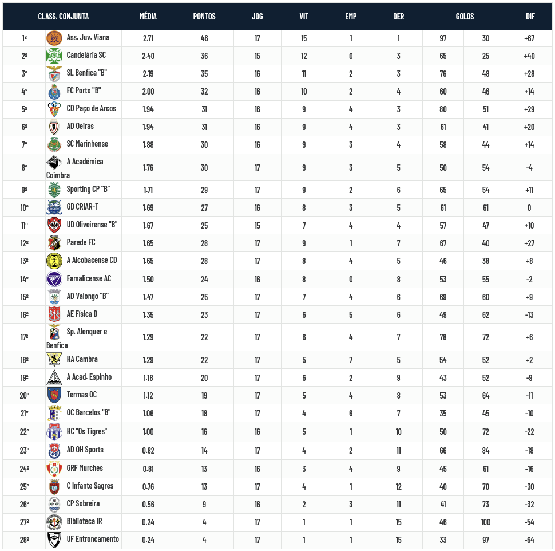This screenshot has height=551, width=555.
Task: Click the Parede FC club crest
Action: (54, 243)
